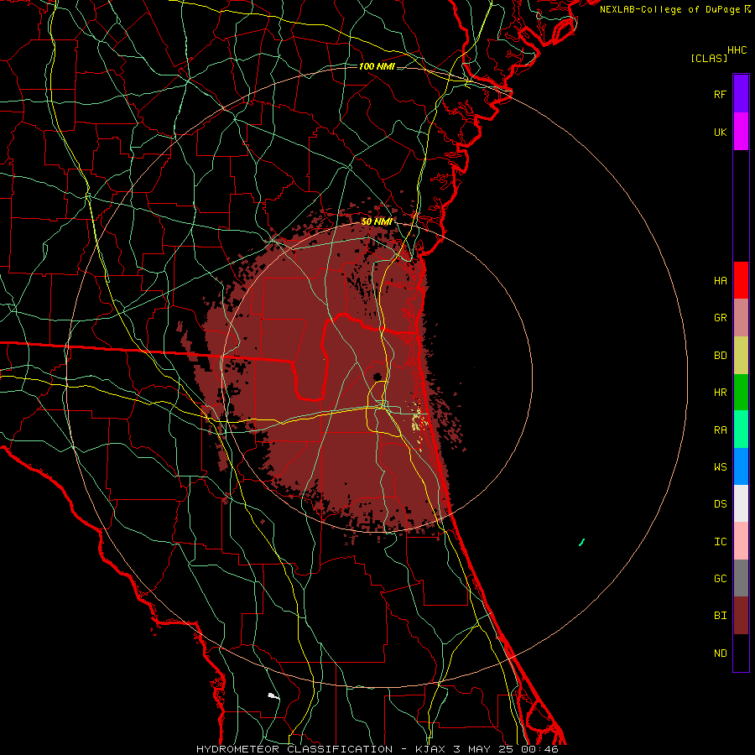Click the 'IC' legend label
The image size is (755, 755).
tap(720, 542)
